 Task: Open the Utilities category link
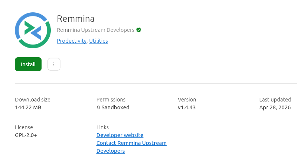(99, 41)
